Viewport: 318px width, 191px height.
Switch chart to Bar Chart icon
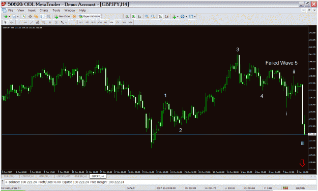(x=127, y=16)
